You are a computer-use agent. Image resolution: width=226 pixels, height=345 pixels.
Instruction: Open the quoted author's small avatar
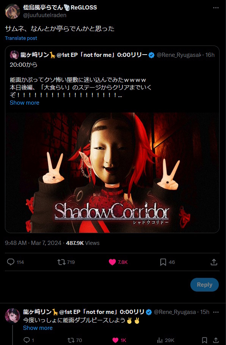click(14, 55)
